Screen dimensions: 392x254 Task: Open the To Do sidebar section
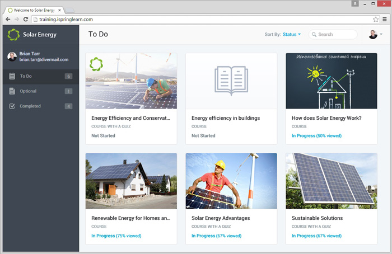click(41, 76)
